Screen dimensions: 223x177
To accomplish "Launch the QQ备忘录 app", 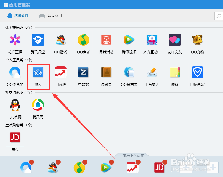I will click(x=129, y=72).
